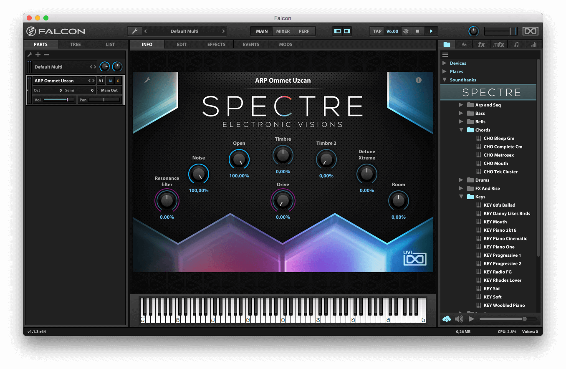Turn the Drive knob on Spectre
The height and width of the screenshot is (369, 566).
pos(283,201)
